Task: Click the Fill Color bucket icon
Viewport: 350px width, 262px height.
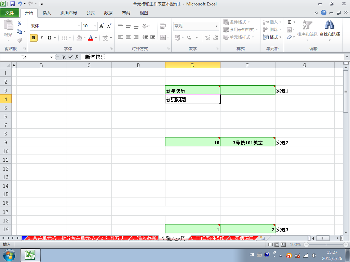Action: point(79,38)
